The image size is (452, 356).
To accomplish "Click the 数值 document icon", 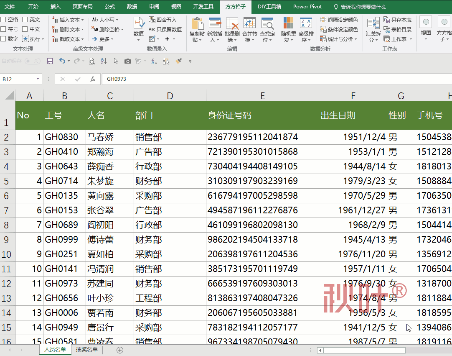I will (139, 23).
